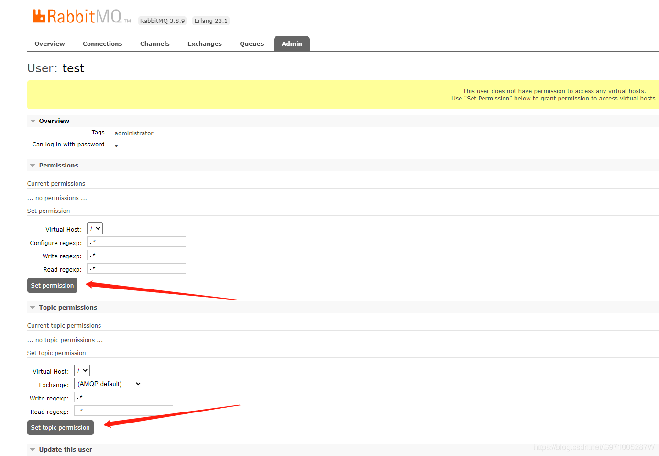Click the Read regexp field under Set permission
Image resolution: width=659 pixels, height=456 pixels.
point(136,268)
